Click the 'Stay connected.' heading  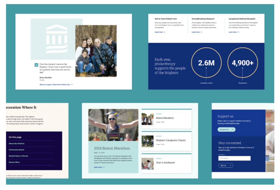[x=230, y=143]
